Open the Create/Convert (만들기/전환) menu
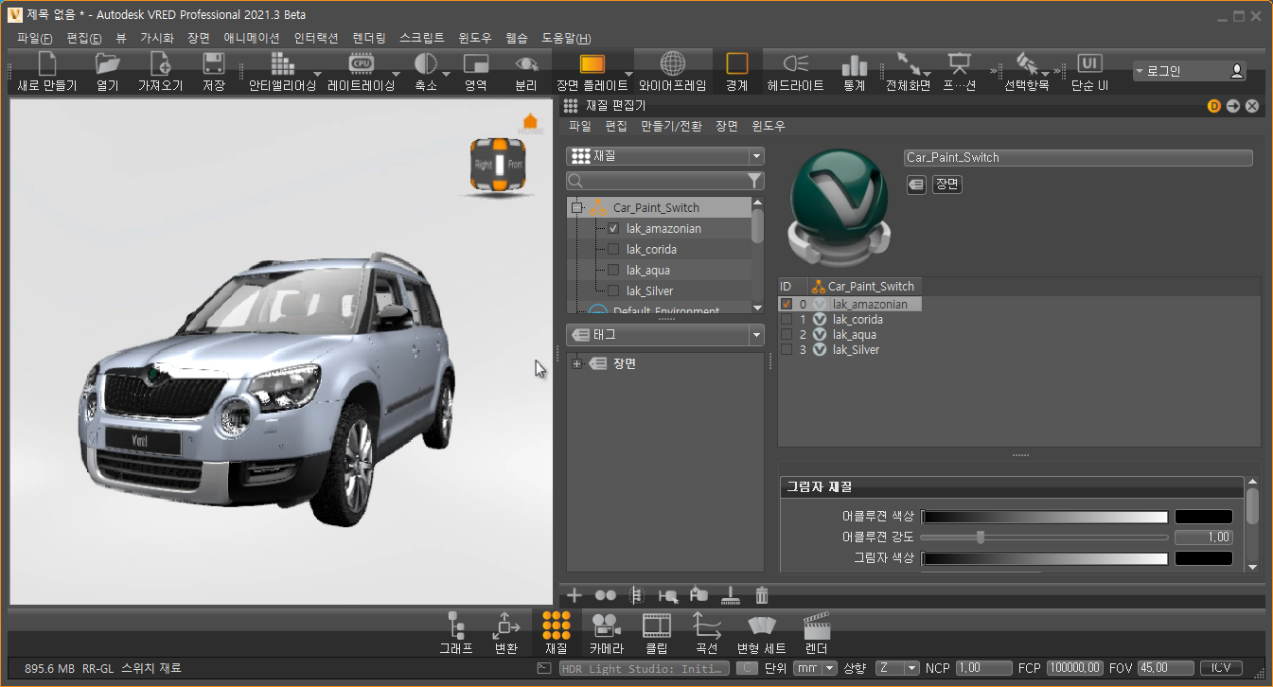The image size is (1273, 687). tap(672, 126)
